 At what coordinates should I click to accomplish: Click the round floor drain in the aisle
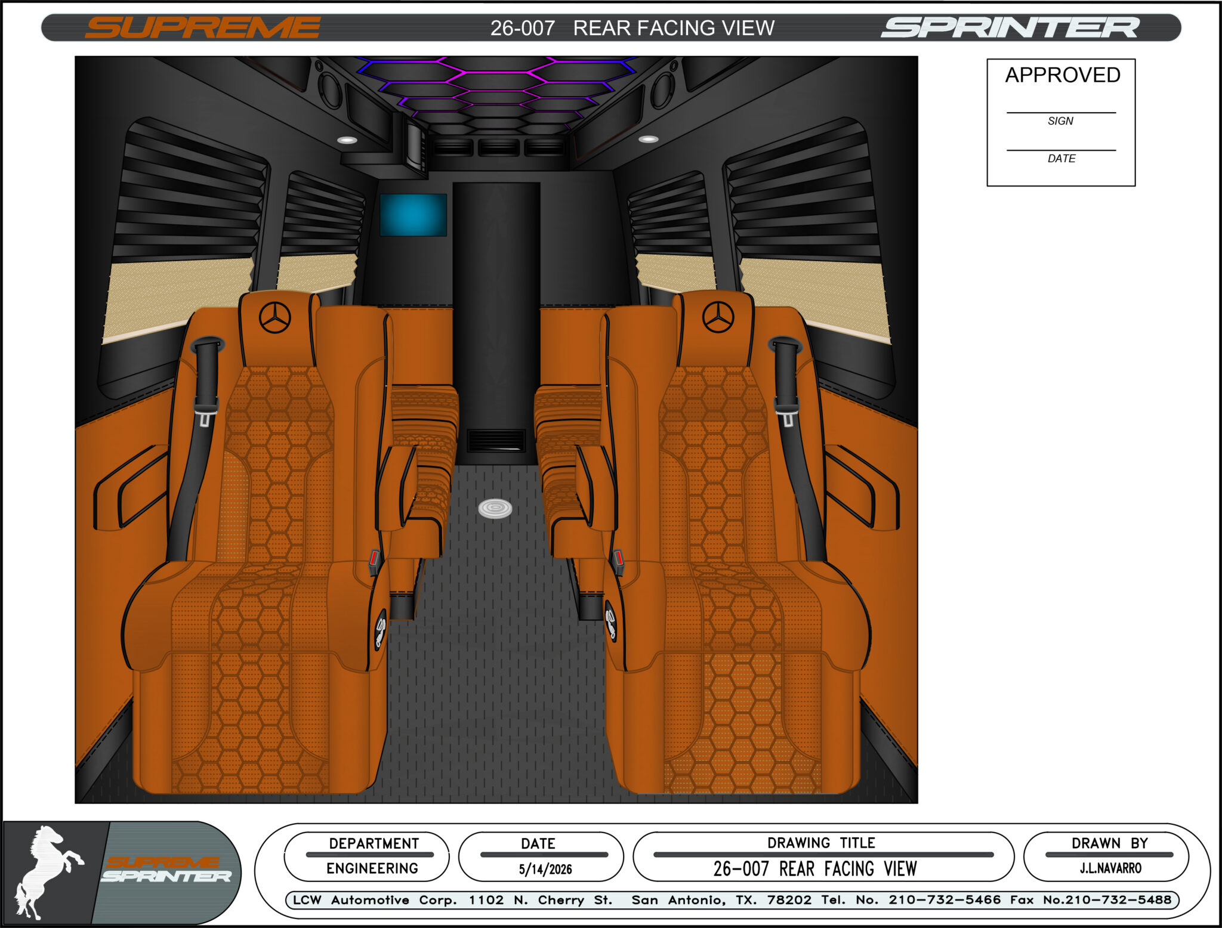[x=495, y=508]
